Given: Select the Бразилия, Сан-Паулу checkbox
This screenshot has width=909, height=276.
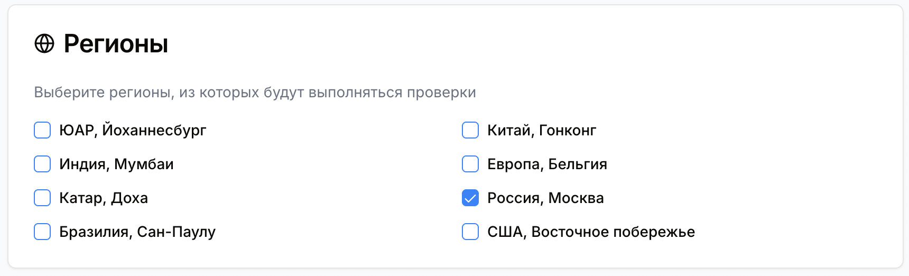Looking at the screenshot, I should pyautogui.click(x=42, y=232).
